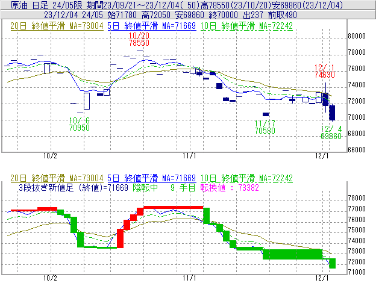
Task: Click 10日 終値平滑 MA=72242 legend in upper chart
Action: point(246,26)
